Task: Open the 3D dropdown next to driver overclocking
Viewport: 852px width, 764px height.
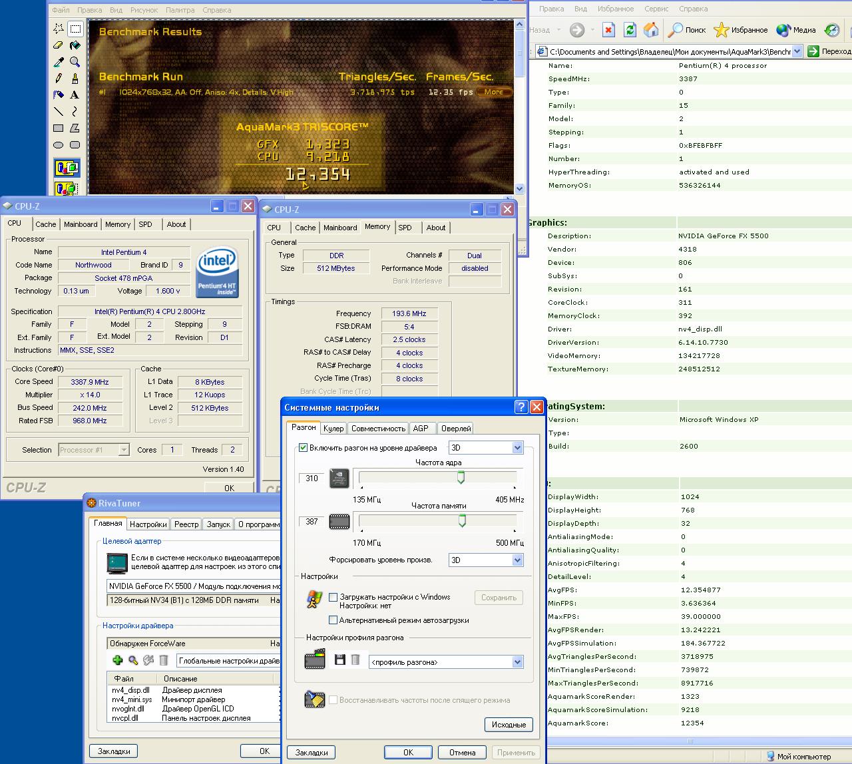Action: click(x=517, y=448)
